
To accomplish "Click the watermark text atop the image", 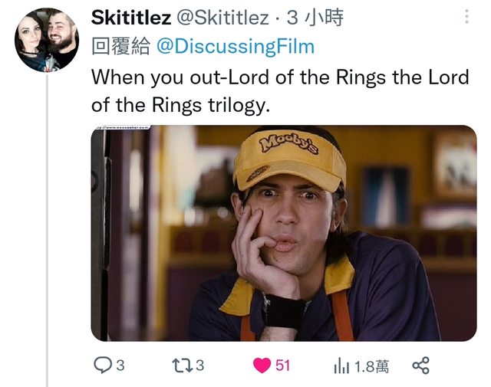I will click(121, 128).
